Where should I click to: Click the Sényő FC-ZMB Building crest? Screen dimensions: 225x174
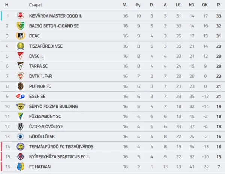tap(20, 106)
